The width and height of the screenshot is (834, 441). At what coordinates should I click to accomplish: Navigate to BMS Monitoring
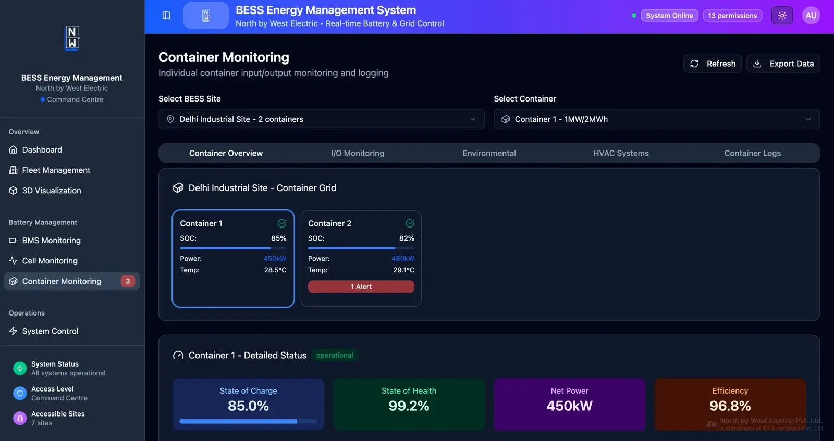point(72,241)
